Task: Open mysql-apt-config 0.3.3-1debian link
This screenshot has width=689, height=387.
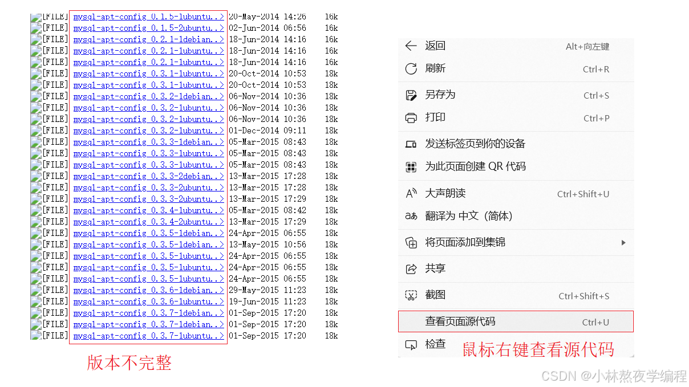Action: (x=149, y=142)
